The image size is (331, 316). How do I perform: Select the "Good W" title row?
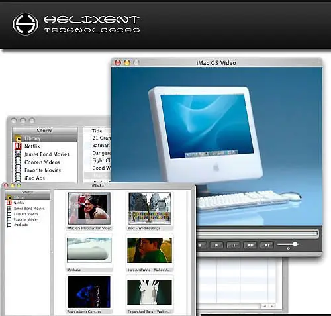pyautogui.click(x=97, y=168)
